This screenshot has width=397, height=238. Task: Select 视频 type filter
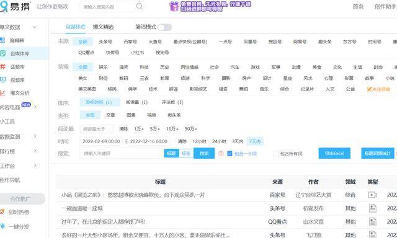pyautogui.click(x=151, y=115)
